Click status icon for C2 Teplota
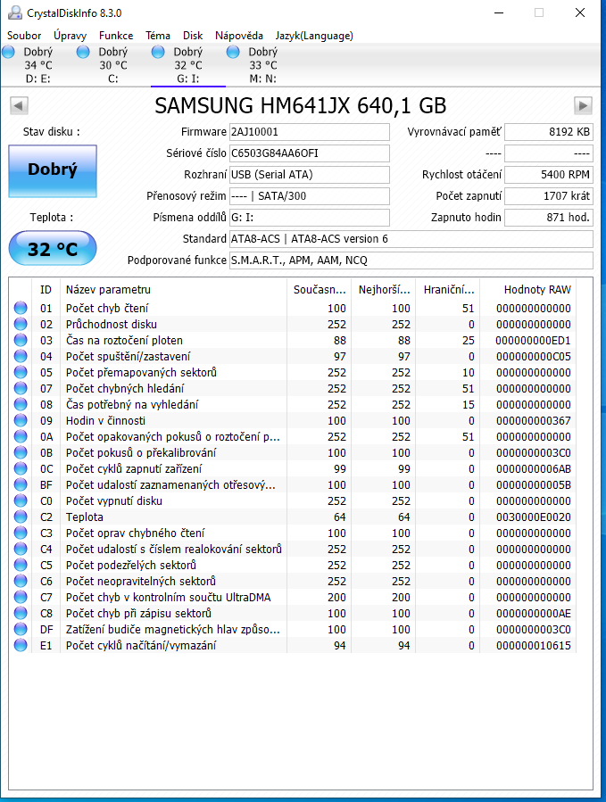 (x=21, y=517)
